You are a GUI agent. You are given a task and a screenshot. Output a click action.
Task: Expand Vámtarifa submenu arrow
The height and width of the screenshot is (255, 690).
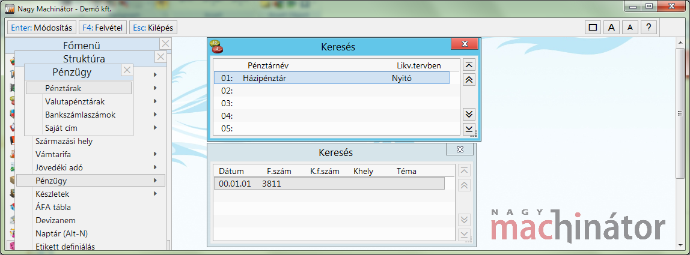(x=155, y=154)
